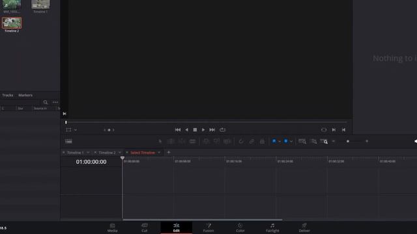Screen dimensions: 417x234
Task: Select the Timeline 1 thumbnail in media pool
Action: click(x=40, y=5)
